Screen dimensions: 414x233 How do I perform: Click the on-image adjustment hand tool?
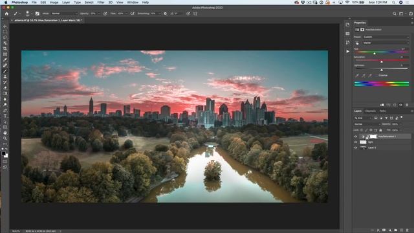[357, 43]
